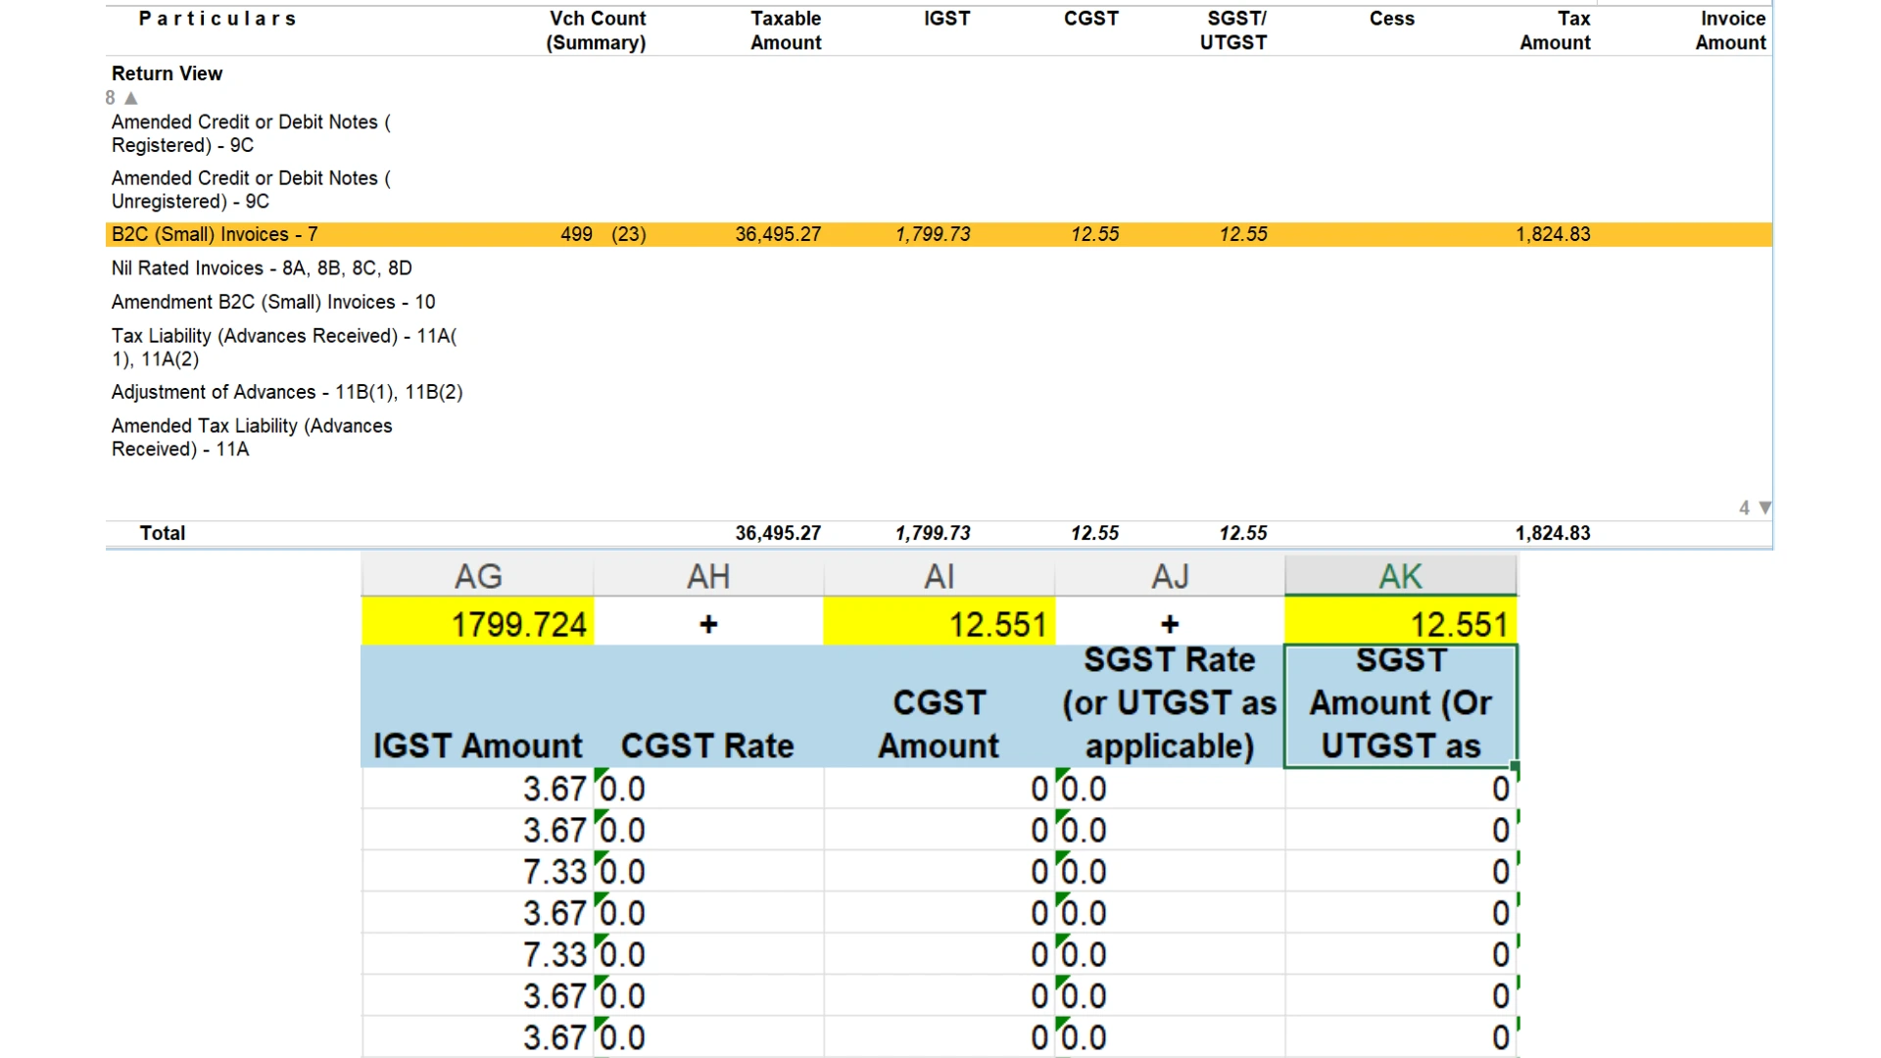Screen dimensions: 1881x1058
Task: Open Amendment B2C (Small) Invoices - 10
Action: click(x=274, y=302)
